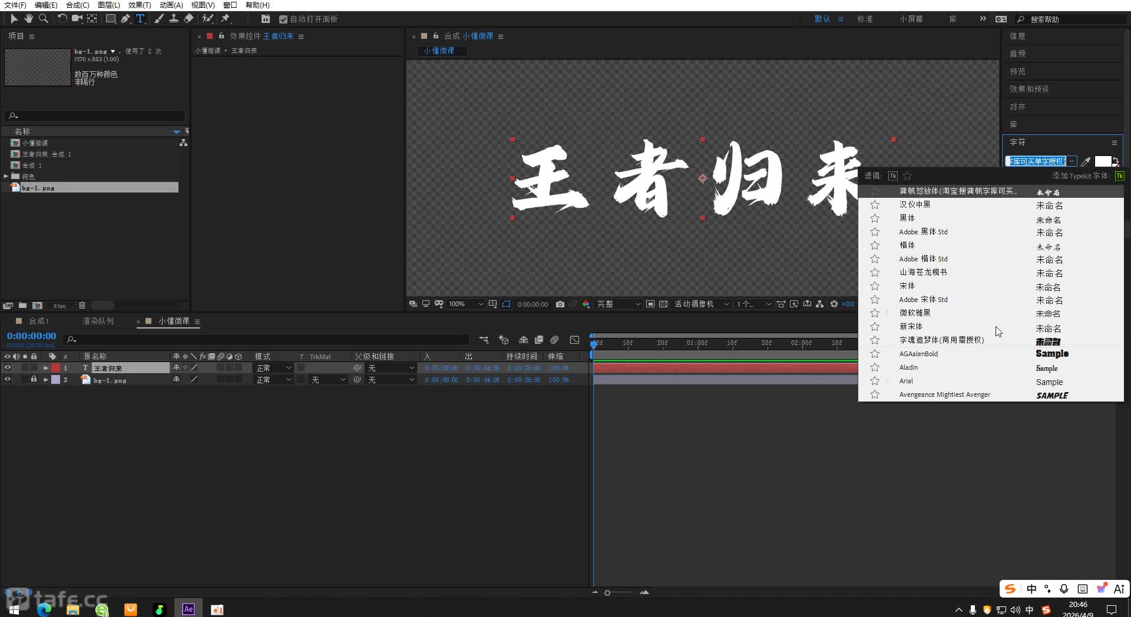
Task: Toggle the 自动打开面板 checkbox
Action: 283,19
